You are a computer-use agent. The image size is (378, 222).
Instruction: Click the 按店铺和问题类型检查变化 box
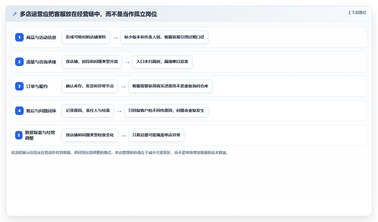tap(90, 135)
